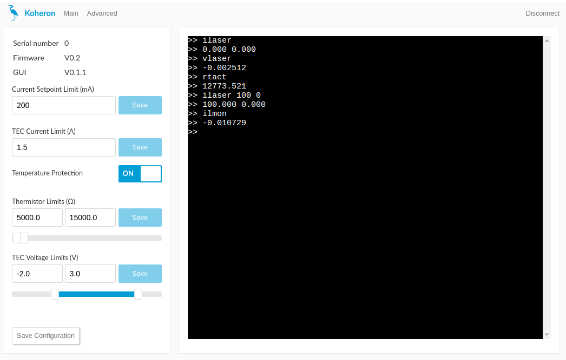This screenshot has height=360, width=566.
Task: Focus the Current Setpoint Limit input field
Action: [64, 105]
